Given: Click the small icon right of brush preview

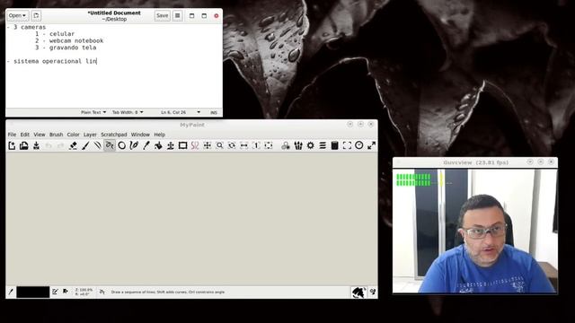Looking at the screenshot, I should tap(373, 292).
